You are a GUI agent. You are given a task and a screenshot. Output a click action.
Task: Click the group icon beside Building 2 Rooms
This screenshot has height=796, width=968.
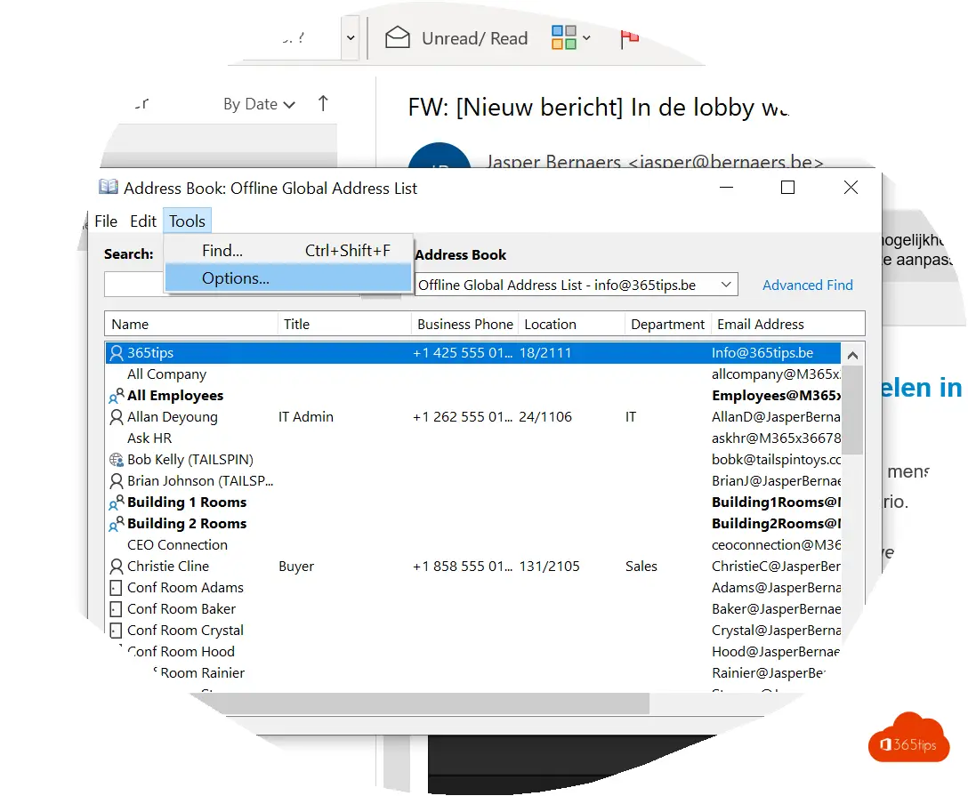click(x=116, y=524)
